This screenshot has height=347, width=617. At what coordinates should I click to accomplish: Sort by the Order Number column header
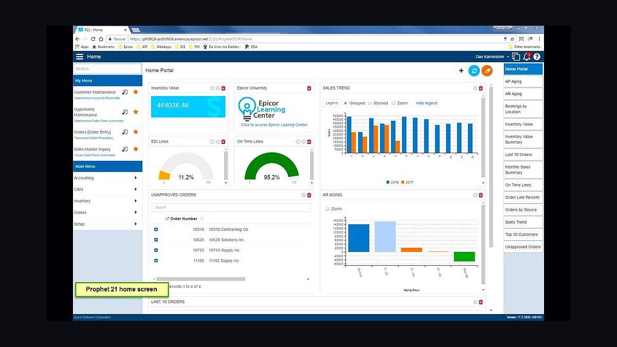(184, 218)
